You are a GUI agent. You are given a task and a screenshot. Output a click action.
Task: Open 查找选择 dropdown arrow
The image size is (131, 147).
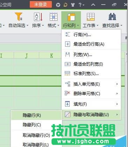point(121,25)
